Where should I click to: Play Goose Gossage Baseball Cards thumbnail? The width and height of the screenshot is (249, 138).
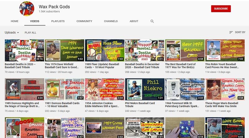(x=25, y=127)
